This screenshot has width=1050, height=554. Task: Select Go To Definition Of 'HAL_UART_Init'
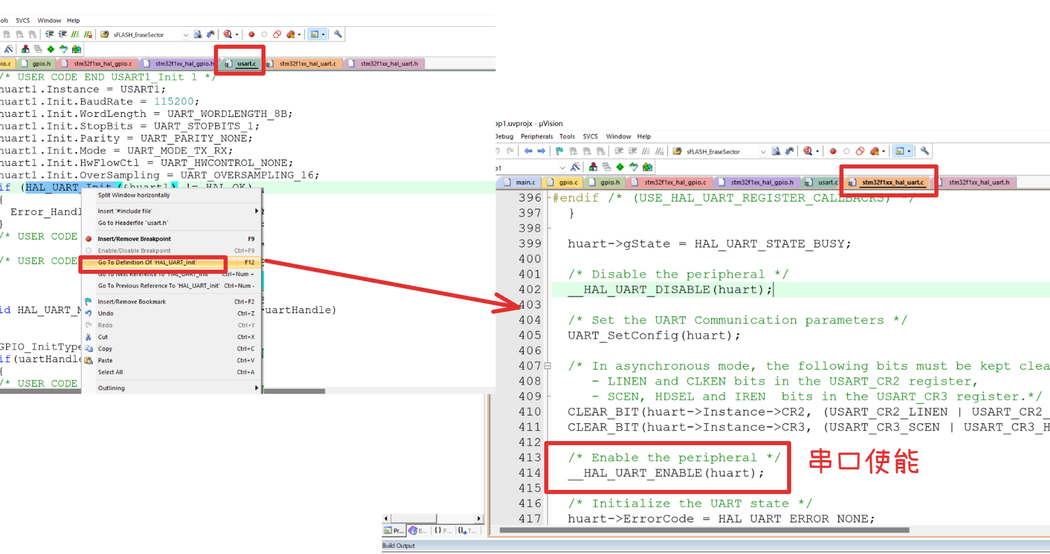pyautogui.click(x=171, y=262)
